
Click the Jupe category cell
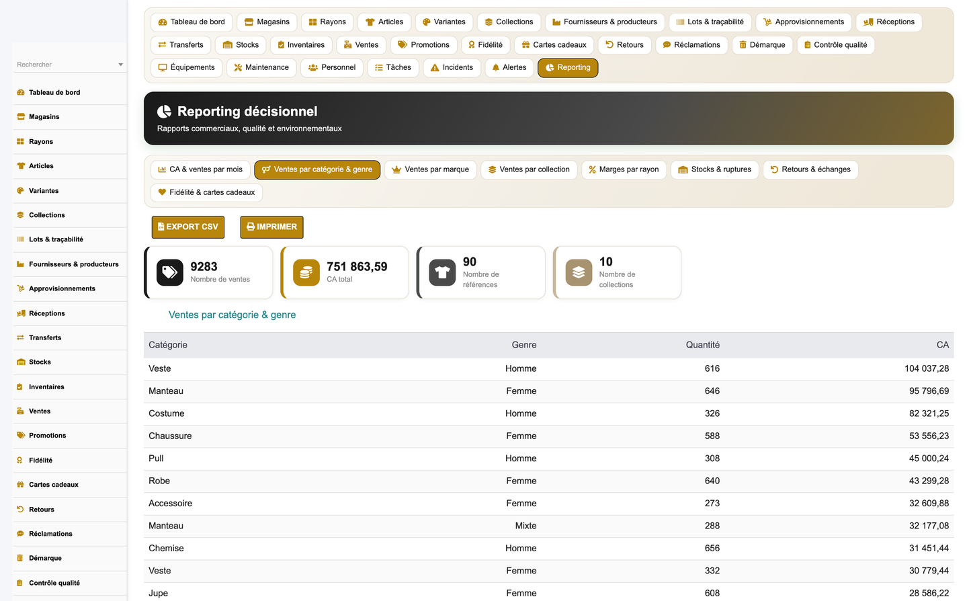coord(159,594)
